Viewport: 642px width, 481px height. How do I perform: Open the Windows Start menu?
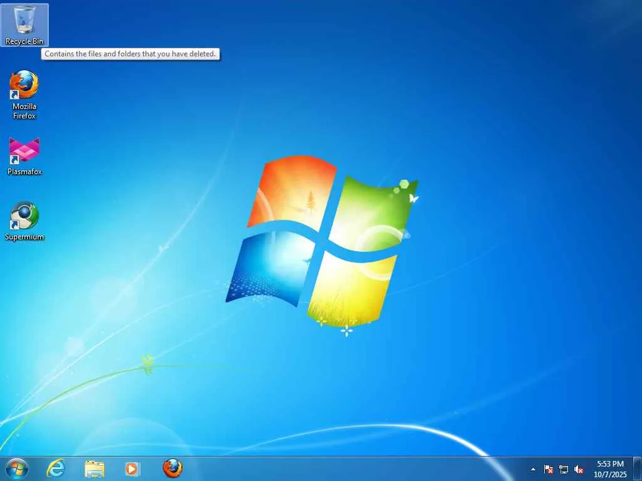(17, 468)
